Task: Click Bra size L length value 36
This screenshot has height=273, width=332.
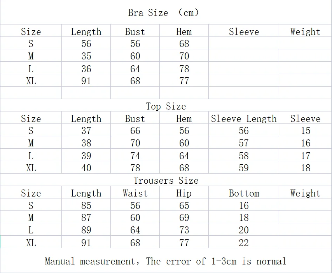Action: coord(86,69)
